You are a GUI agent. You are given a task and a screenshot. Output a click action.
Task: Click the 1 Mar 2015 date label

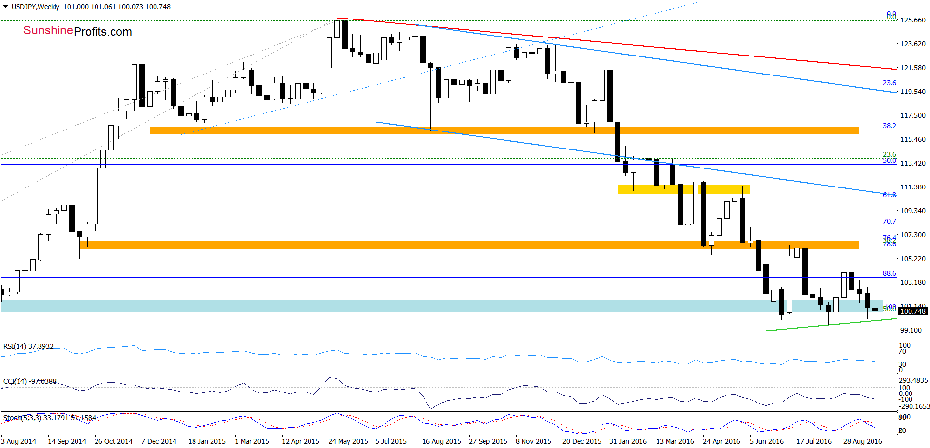[x=252, y=441]
